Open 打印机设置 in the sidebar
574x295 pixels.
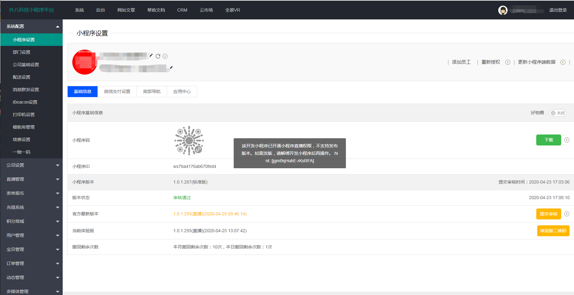(31, 115)
